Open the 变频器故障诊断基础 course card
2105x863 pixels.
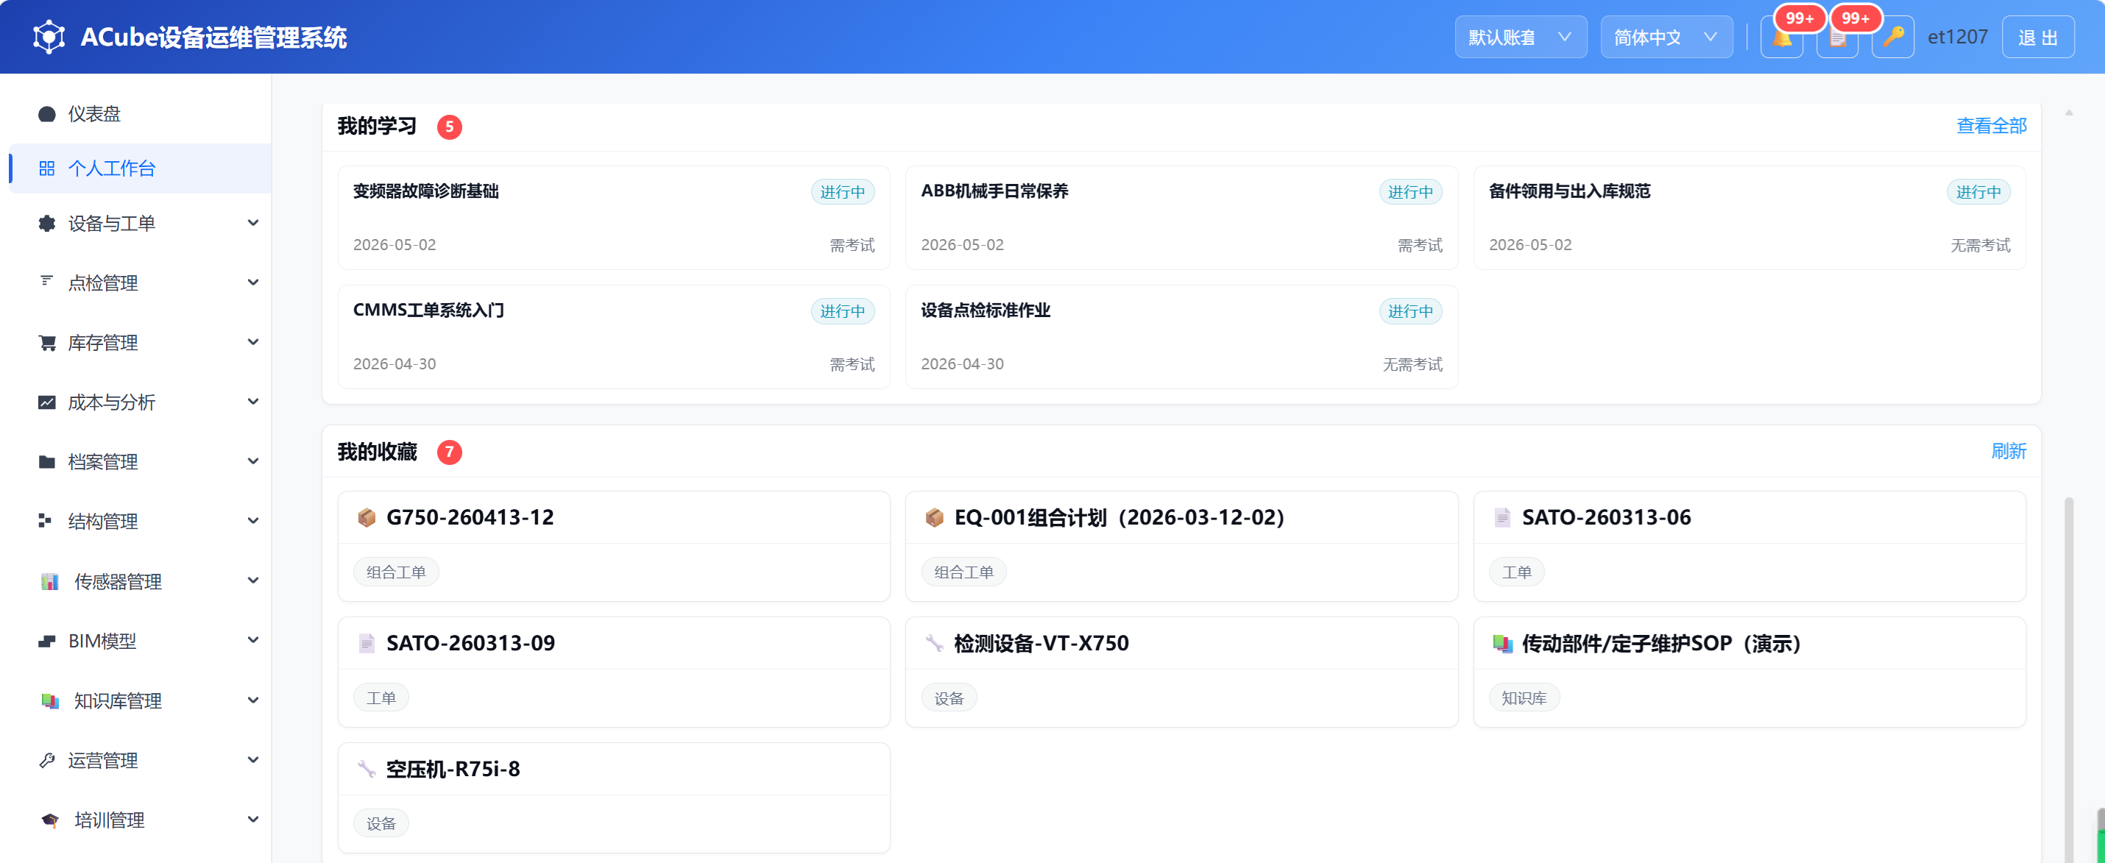pos(614,217)
